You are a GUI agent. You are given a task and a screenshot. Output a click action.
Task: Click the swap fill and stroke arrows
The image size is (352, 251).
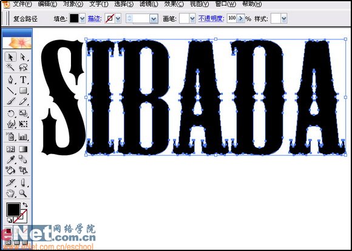pyautogui.click(x=25, y=204)
